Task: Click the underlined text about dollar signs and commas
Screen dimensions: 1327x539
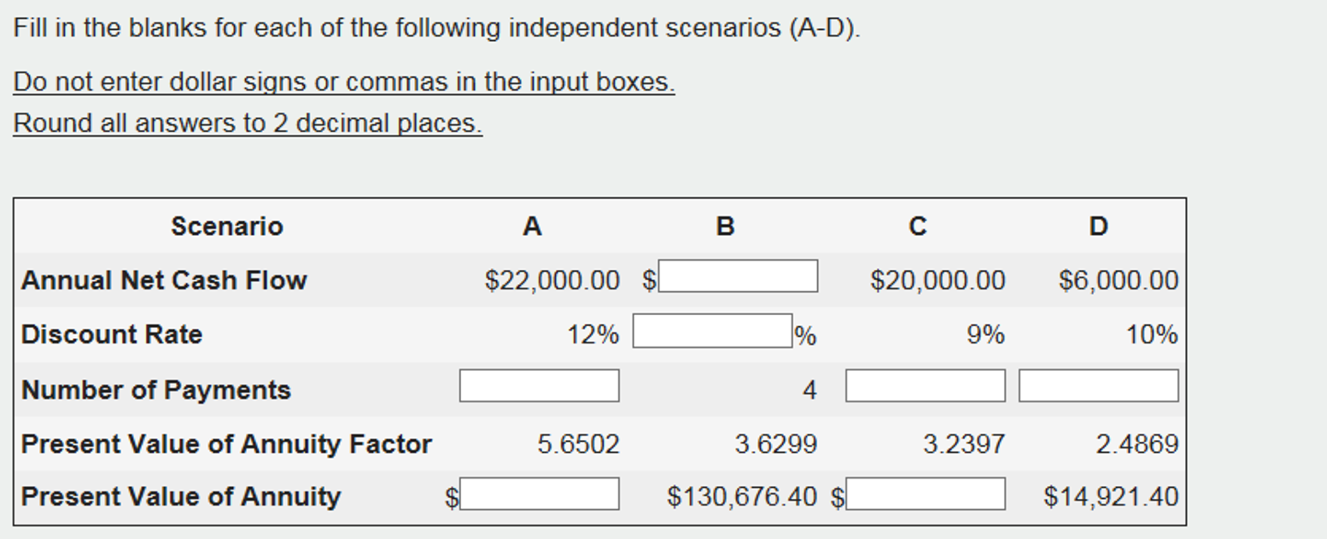Action: pos(344,80)
